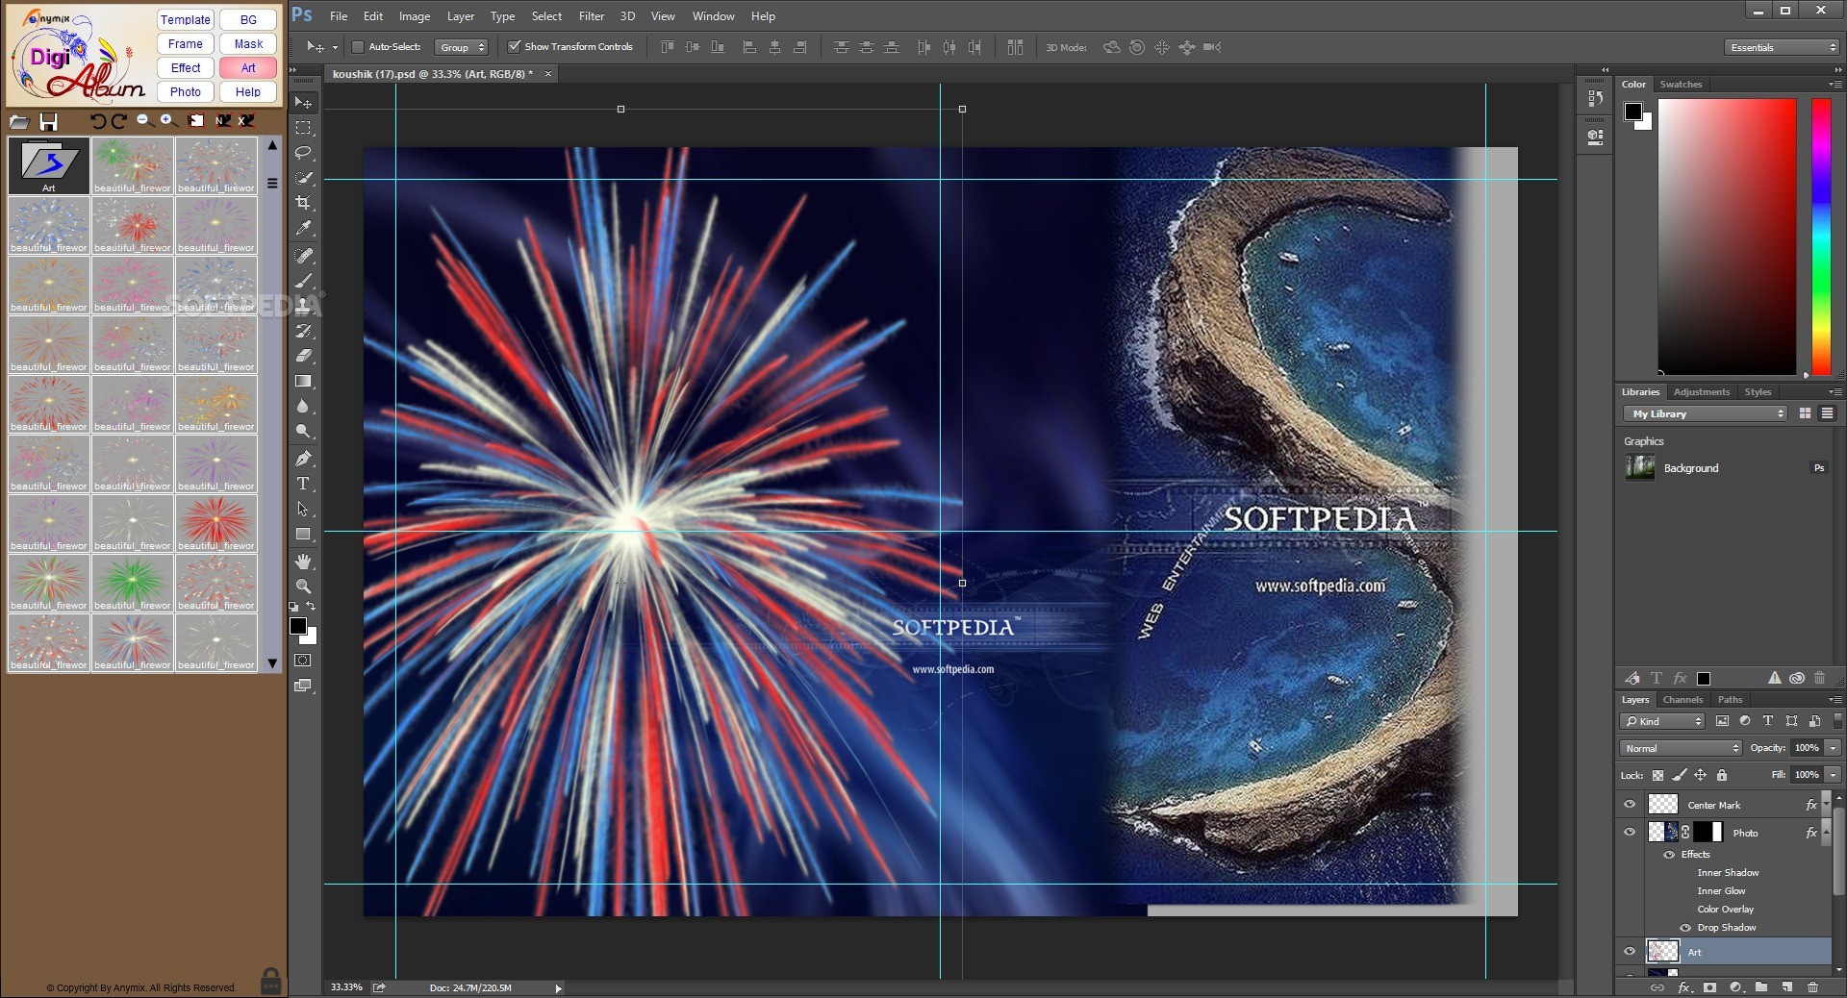1847x998 pixels.
Task: Delete layer with the Layers trash icon
Action: point(1812,987)
